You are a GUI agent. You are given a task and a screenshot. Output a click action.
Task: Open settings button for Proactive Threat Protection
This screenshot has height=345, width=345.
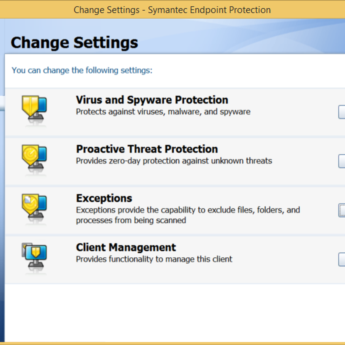pos(342,161)
